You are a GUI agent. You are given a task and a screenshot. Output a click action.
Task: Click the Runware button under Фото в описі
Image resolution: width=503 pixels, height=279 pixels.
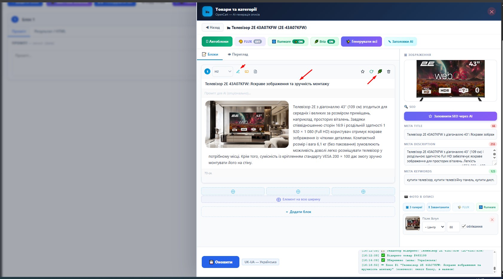click(x=487, y=207)
